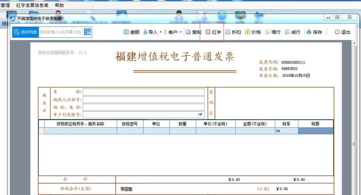Close the invoice dialog window
Image resolution: width=361 pixels, height=195 pixels.
tap(349, 17)
